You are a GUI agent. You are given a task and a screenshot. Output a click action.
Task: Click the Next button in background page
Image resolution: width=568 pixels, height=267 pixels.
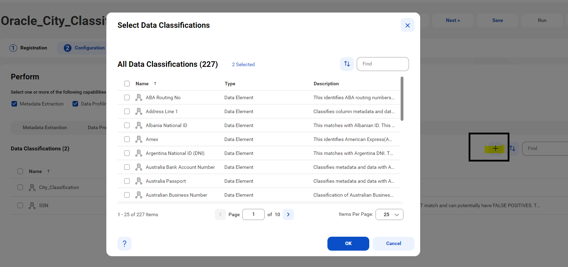click(453, 20)
